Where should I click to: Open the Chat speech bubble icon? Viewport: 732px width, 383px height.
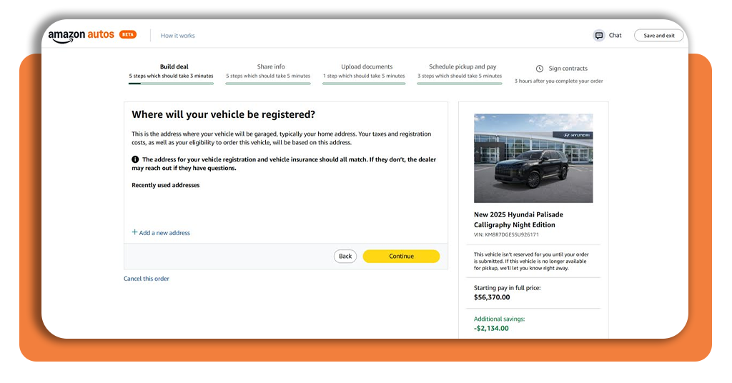coord(598,36)
